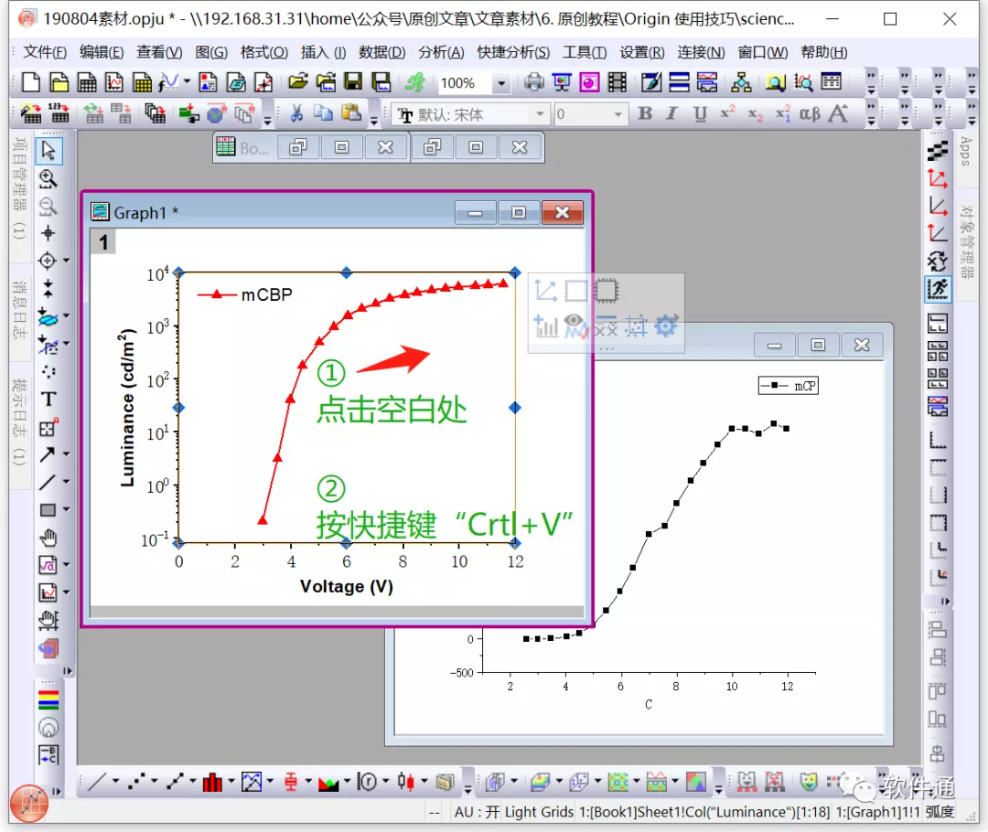The height and width of the screenshot is (832, 988).
Task: Activate the Pan hand tool
Action: pyautogui.click(x=48, y=538)
